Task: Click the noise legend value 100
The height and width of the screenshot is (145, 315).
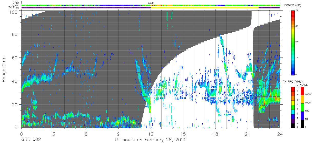Action: tap(307, 111)
